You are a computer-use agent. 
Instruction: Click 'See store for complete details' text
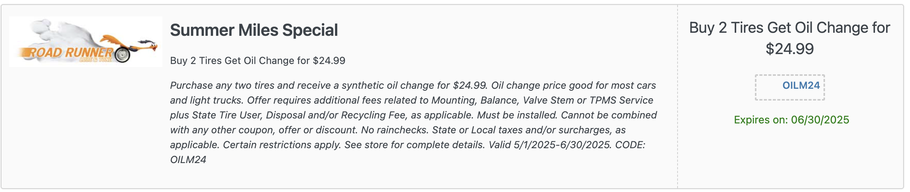[x=415, y=145]
